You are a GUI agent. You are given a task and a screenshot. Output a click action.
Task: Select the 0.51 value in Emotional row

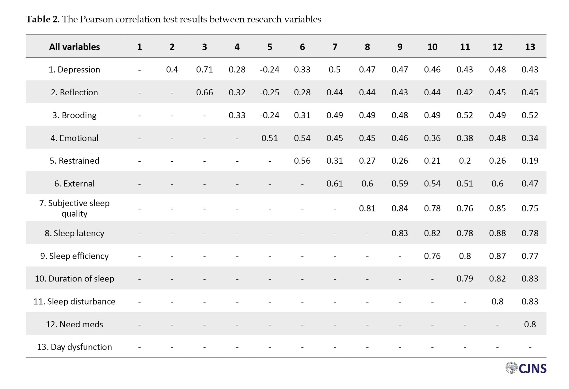[x=270, y=138]
